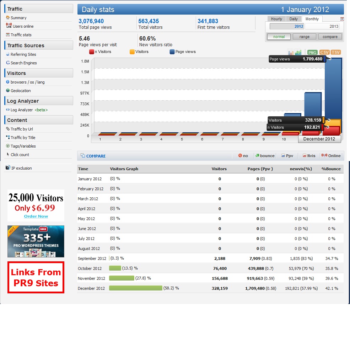Click the December 2012 page views chart bar
The height and width of the screenshot is (341, 350).
click(333, 88)
